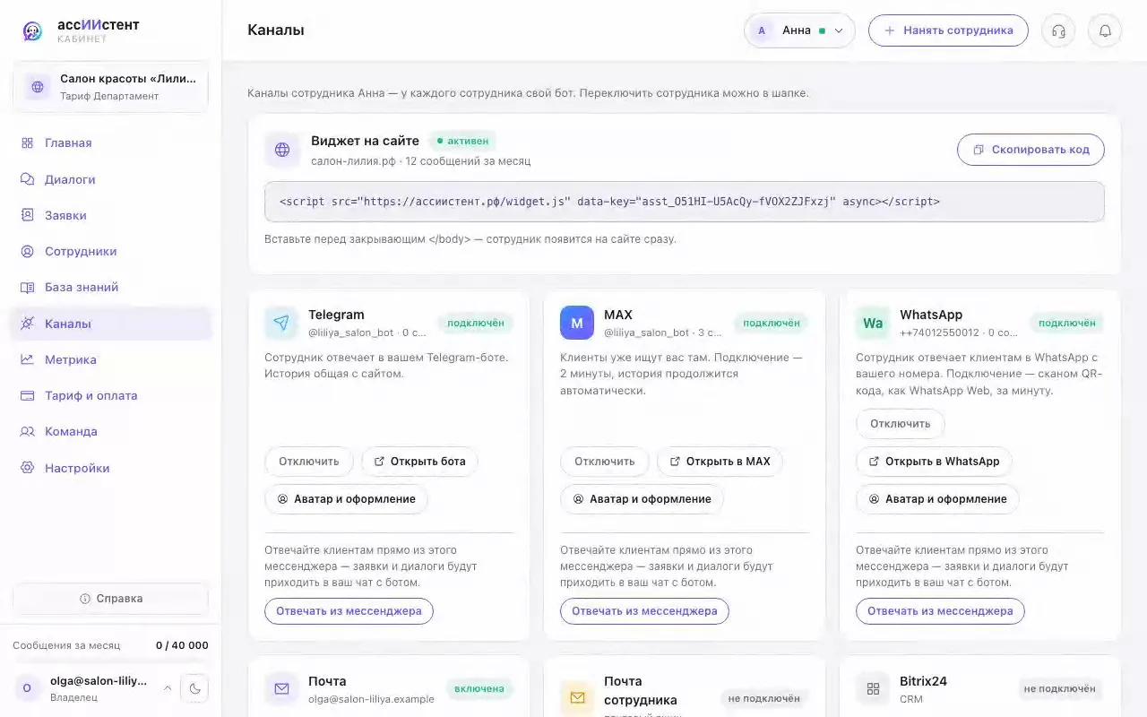Open Аватар и оформление for Telegram
This screenshot has height=717, width=1147.
[346, 499]
